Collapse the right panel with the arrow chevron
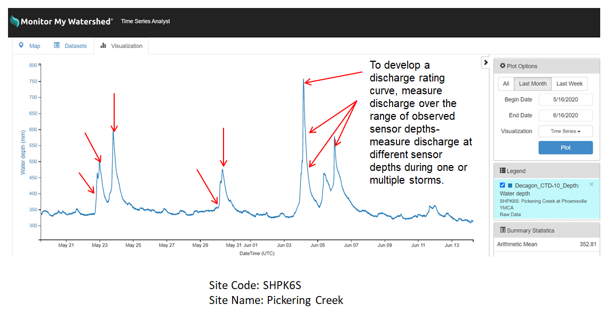Image resolution: width=613 pixels, height=312 pixels. 486,62
